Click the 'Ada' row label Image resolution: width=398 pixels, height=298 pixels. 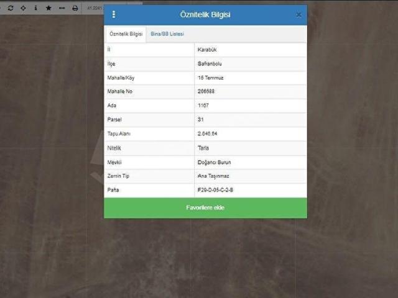(112, 106)
